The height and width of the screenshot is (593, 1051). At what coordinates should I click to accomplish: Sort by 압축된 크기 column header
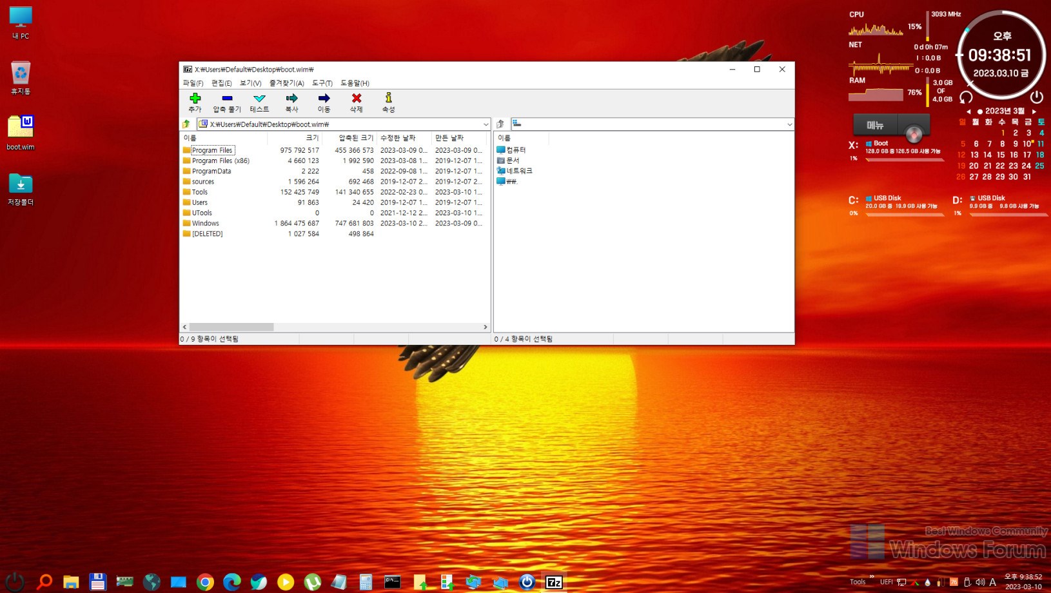coord(349,138)
